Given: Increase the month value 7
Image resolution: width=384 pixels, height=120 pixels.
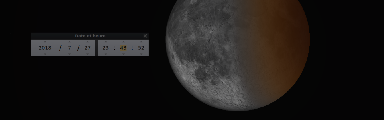Looking at the screenshot, I should click(x=69, y=42).
